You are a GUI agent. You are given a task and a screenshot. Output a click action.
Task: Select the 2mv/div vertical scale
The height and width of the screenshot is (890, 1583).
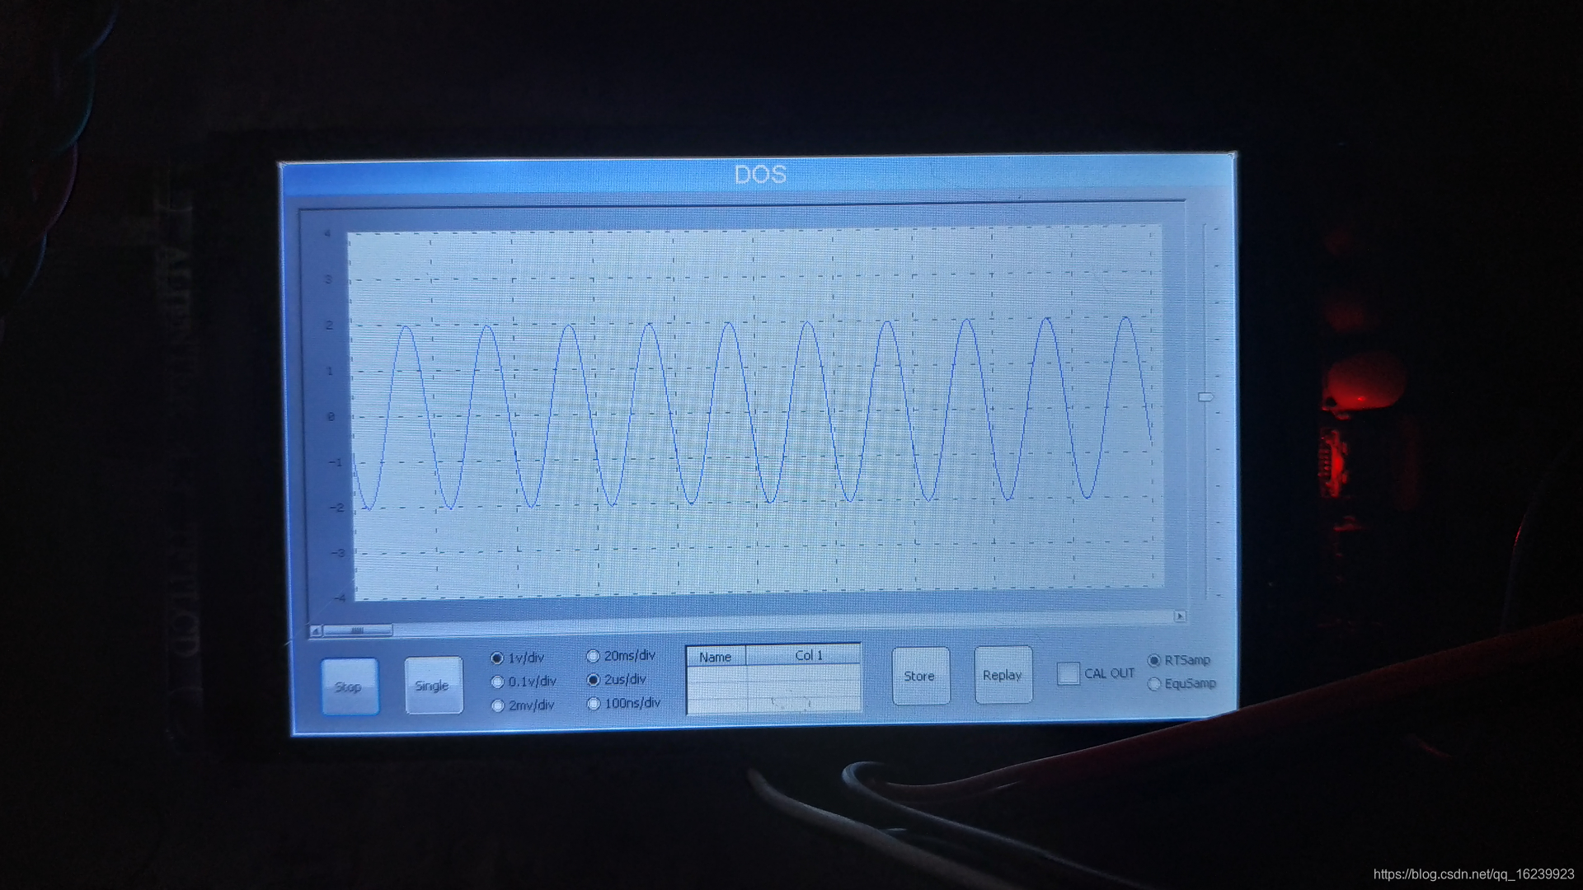click(497, 706)
